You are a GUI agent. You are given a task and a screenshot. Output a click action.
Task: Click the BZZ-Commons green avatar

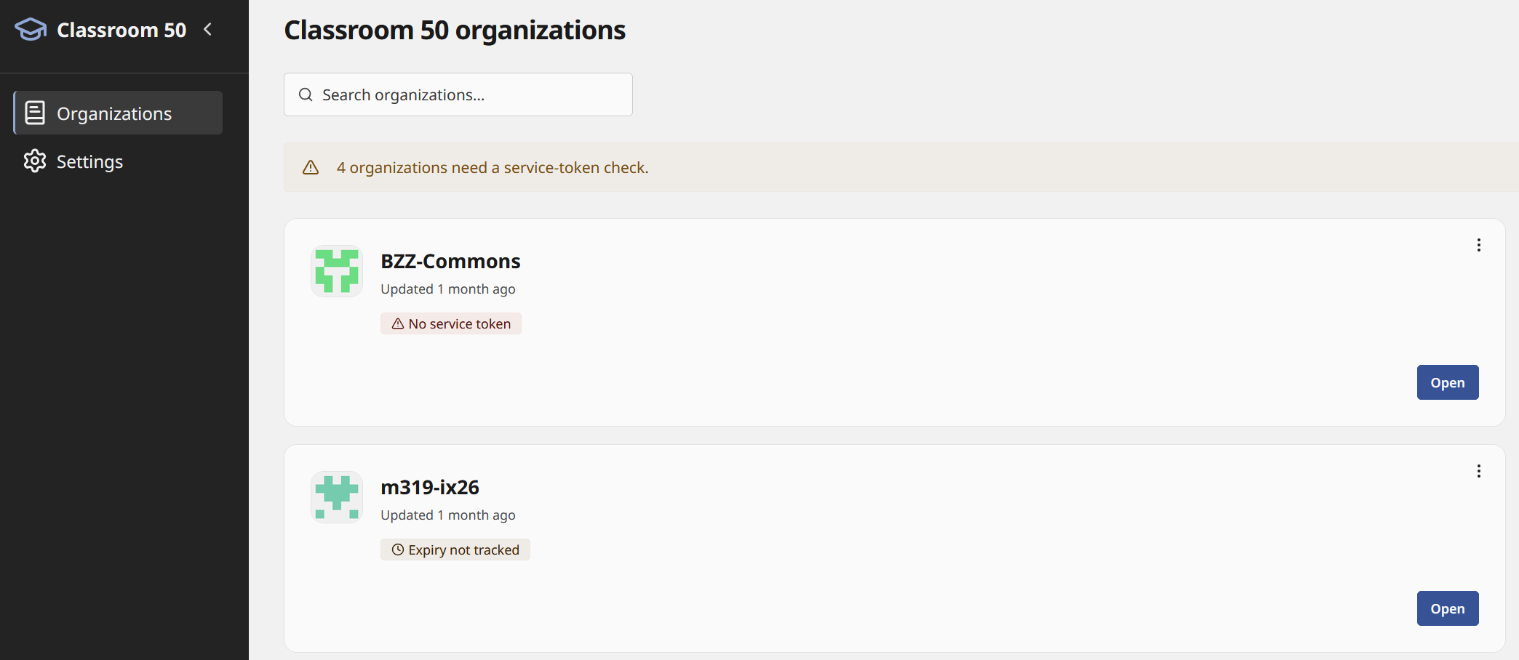coord(337,271)
